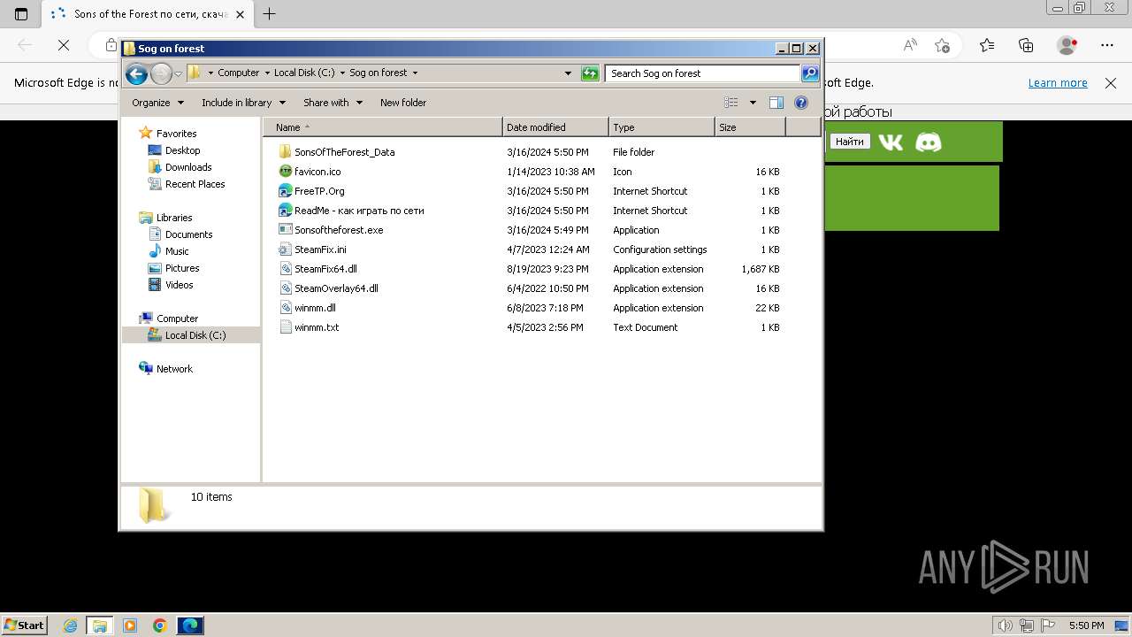The height and width of the screenshot is (637, 1132).
Task: Click the VK logo icon on webpage
Action: [891, 142]
